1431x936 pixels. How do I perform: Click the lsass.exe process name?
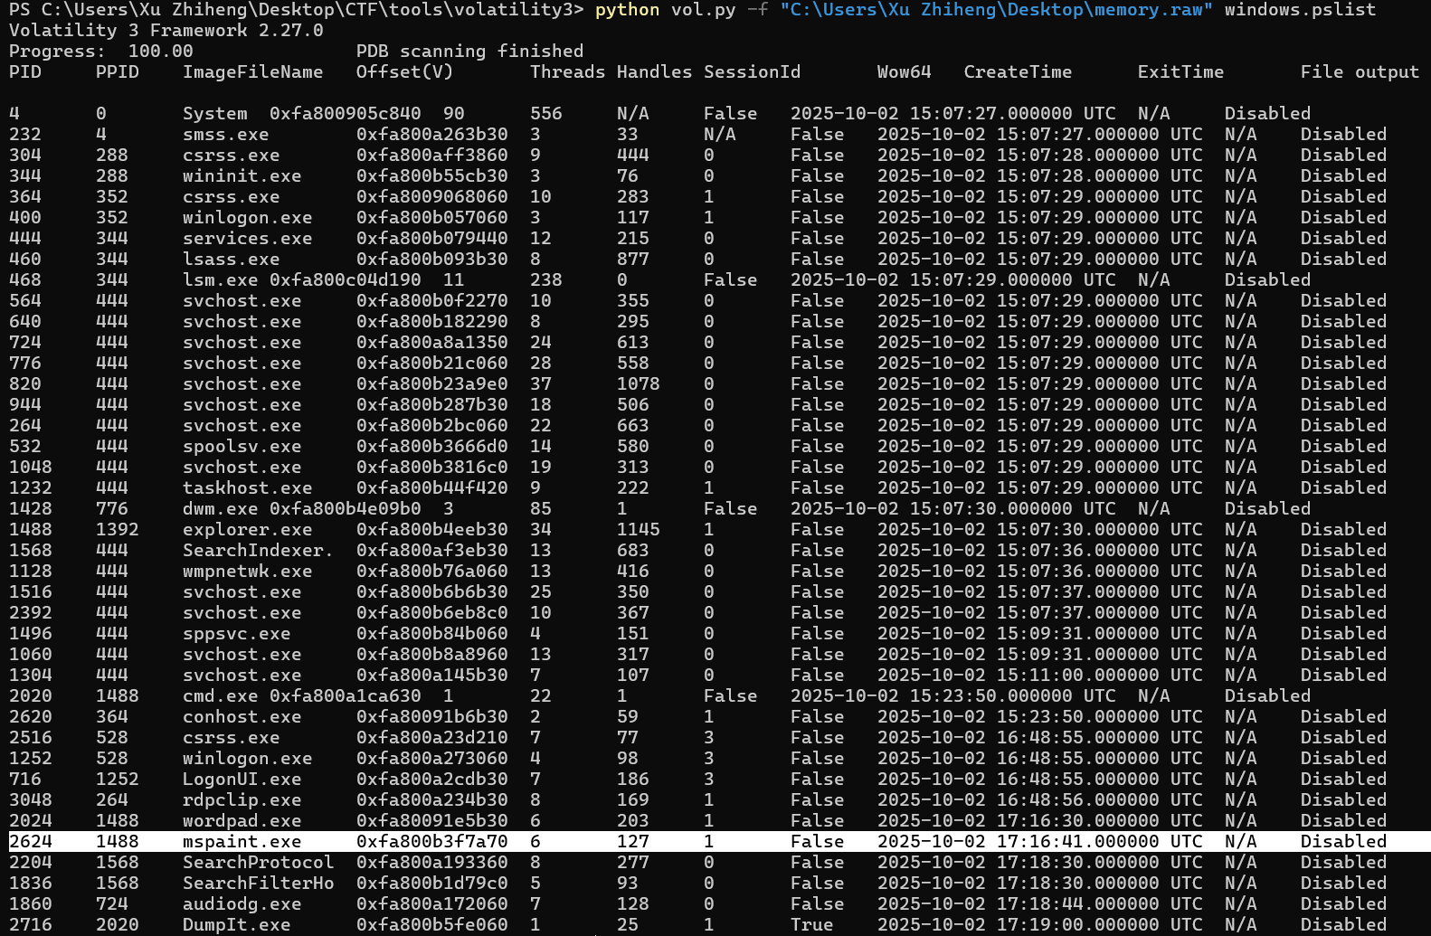[231, 260]
